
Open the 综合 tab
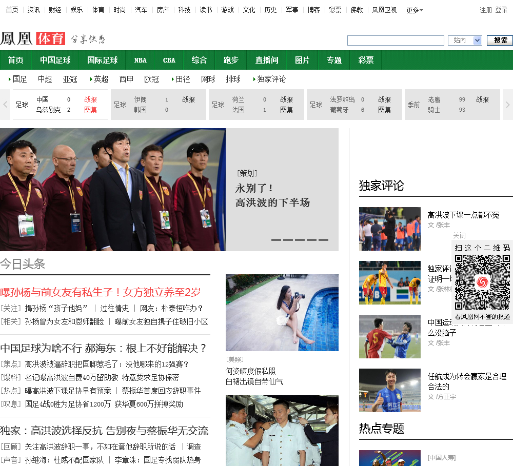point(199,60)
